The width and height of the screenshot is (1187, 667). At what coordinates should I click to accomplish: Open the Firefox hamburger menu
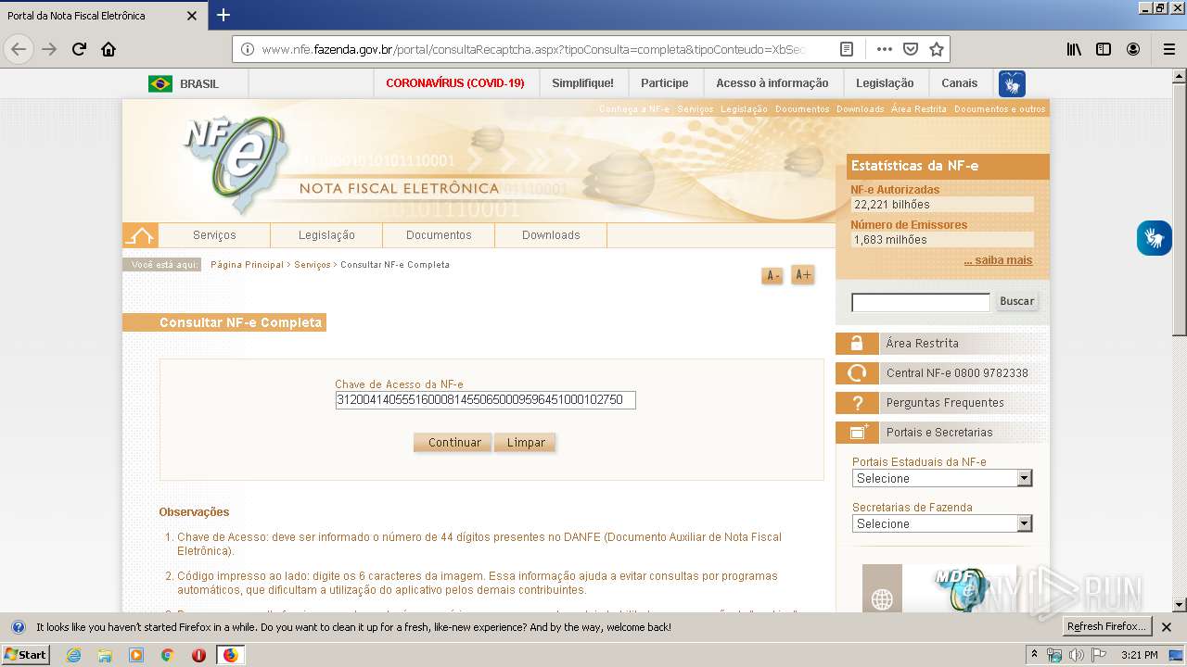tap(1168, 49)
